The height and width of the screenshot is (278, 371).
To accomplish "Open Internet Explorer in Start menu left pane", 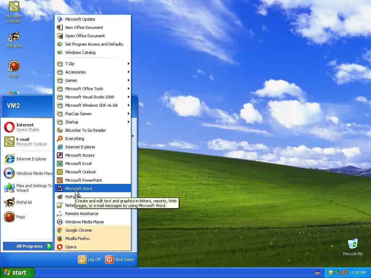I will [x=27, y=159].
